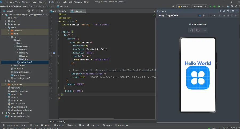Open the Profiler tool window
Image resolution: width=240 pixels, height=129 pixels.
pyautogui.click(x=71, y=125)
